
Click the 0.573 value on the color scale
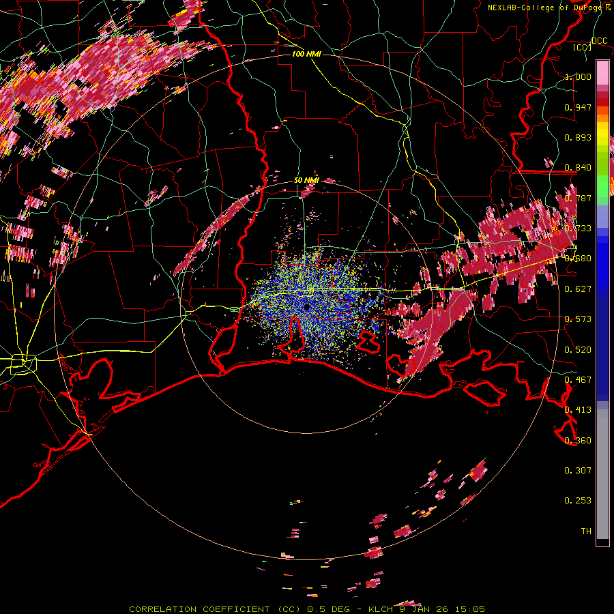(x=578, y=319)
